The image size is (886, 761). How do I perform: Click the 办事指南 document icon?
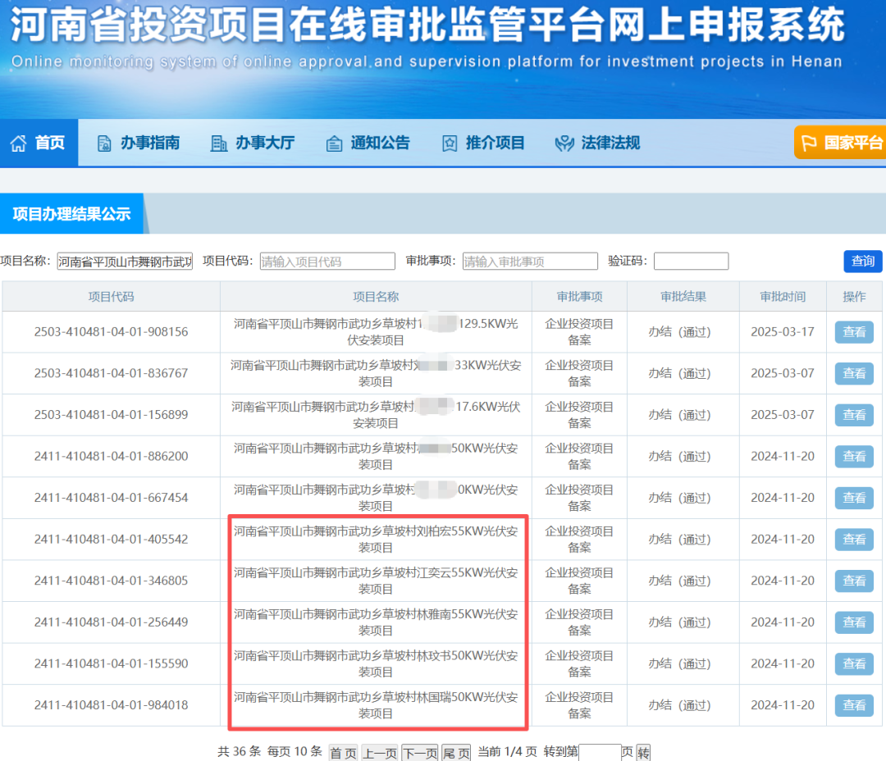(x=104, y=144)
